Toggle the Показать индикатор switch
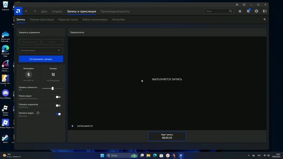This screenshot has height=159, width=283. click(58, 106)
